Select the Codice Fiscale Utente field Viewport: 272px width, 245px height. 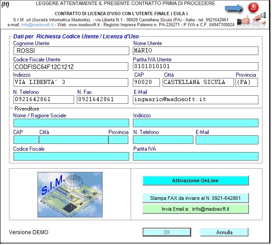click(71, 67)
